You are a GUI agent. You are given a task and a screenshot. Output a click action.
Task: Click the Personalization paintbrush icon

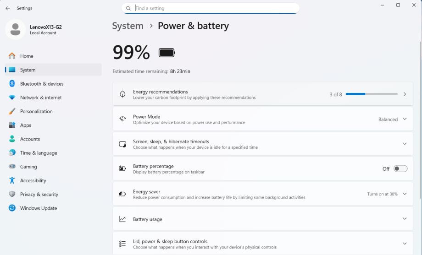pos(12,111)
